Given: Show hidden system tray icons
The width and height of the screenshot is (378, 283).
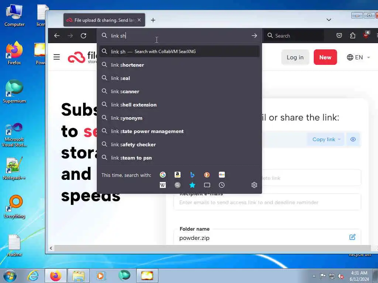Looking at the screenshot, I should coord(314,276).
